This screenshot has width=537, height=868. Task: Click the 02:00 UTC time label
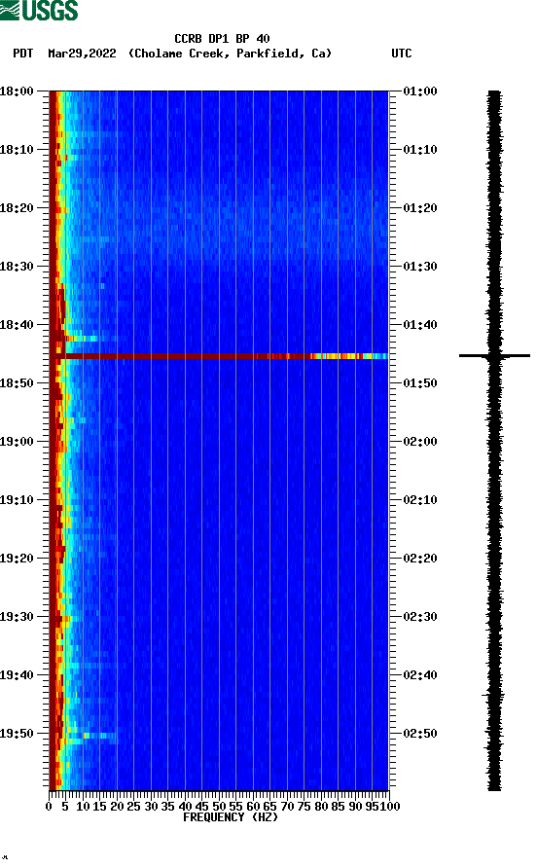tap(420, 442)
